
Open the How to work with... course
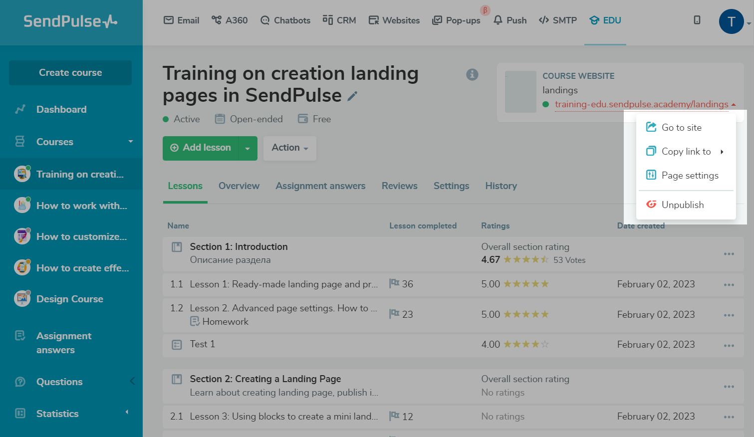(71, 206)
